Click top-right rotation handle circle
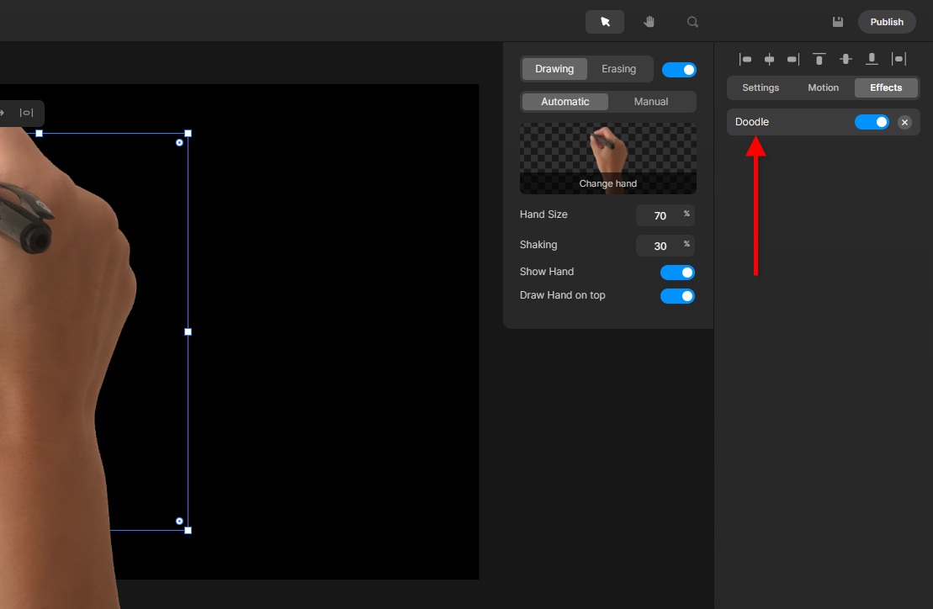This screenshot has width=933, height=609. pyautogui.click(x=180, y=143)
